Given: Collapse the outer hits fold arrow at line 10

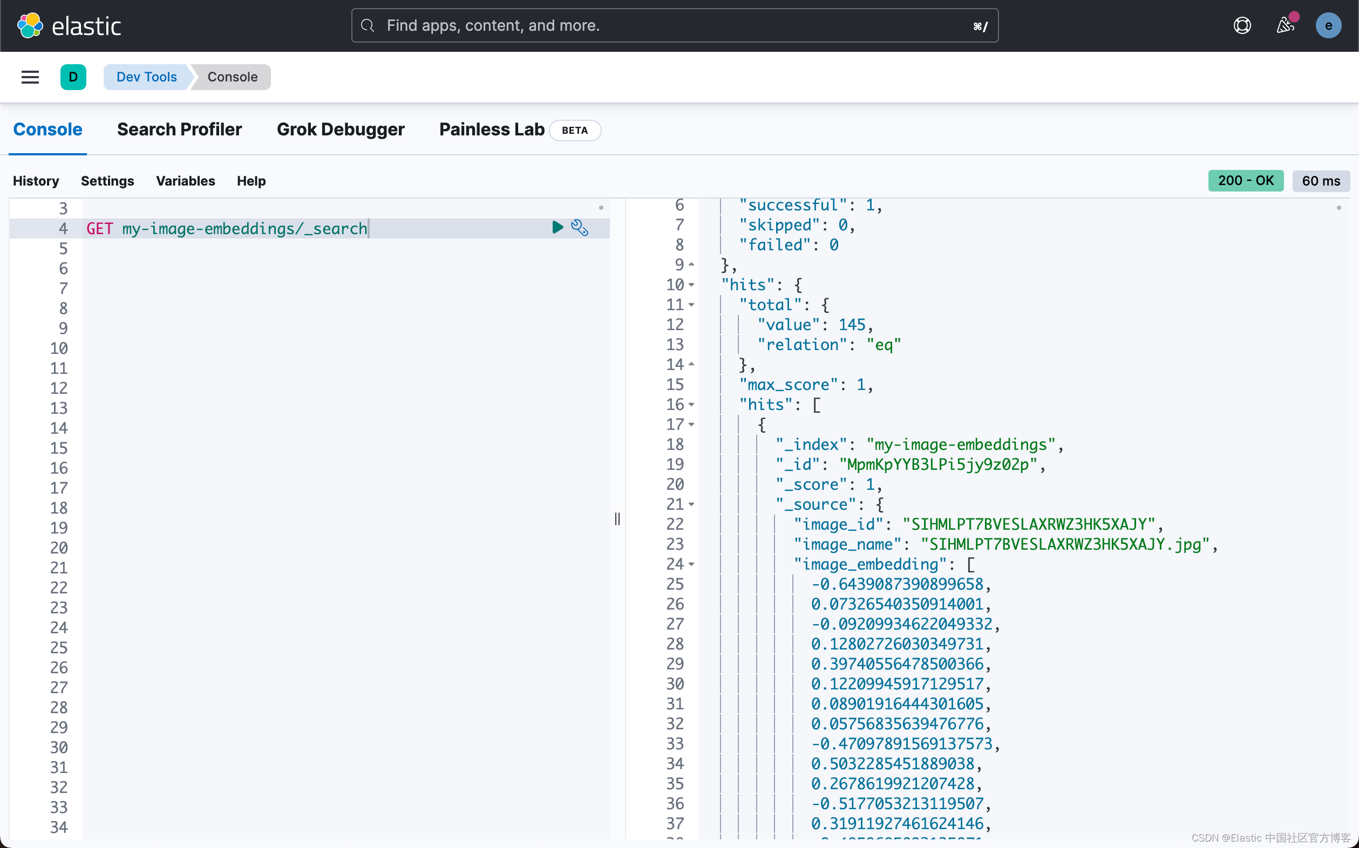Looking at the screenshot, I should click(691, 285).
